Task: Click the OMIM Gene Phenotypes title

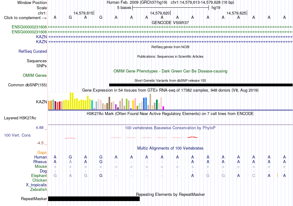Action: pos(170,71)
